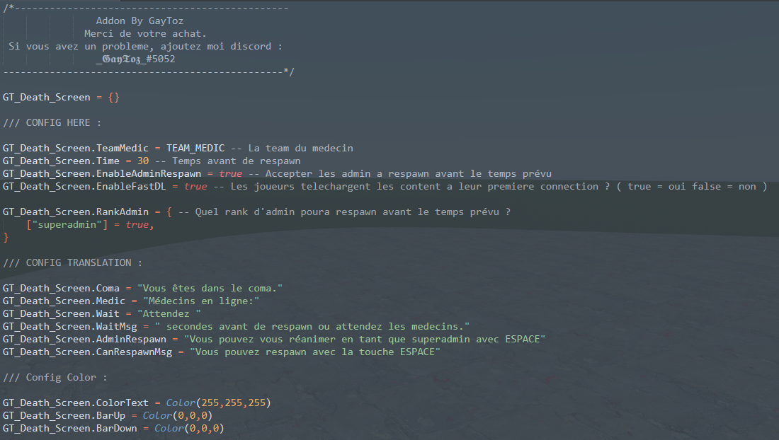Click the Color(0,0,0) value of BarUp
The width and height of the screenshot is (779, 440).
[178, 416]
